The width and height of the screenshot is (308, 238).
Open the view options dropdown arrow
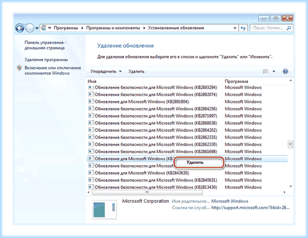point(274,71)
